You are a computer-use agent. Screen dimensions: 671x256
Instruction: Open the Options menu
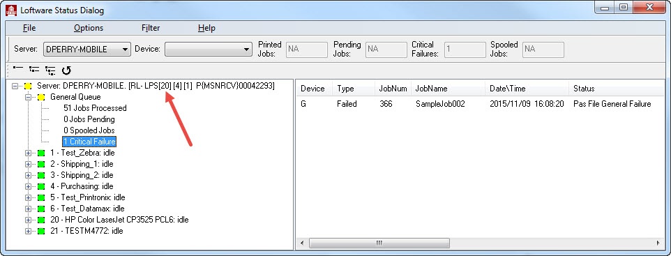pyautogui.click(x=89, y=28)
